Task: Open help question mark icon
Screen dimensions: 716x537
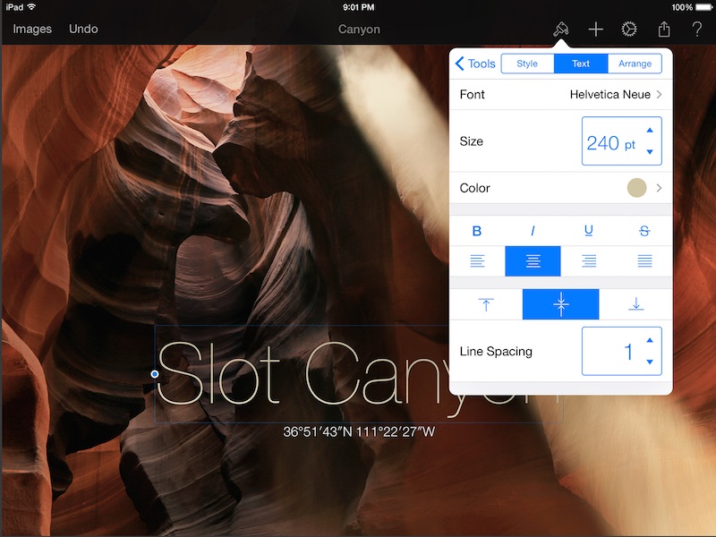Action: click(697, 30)
